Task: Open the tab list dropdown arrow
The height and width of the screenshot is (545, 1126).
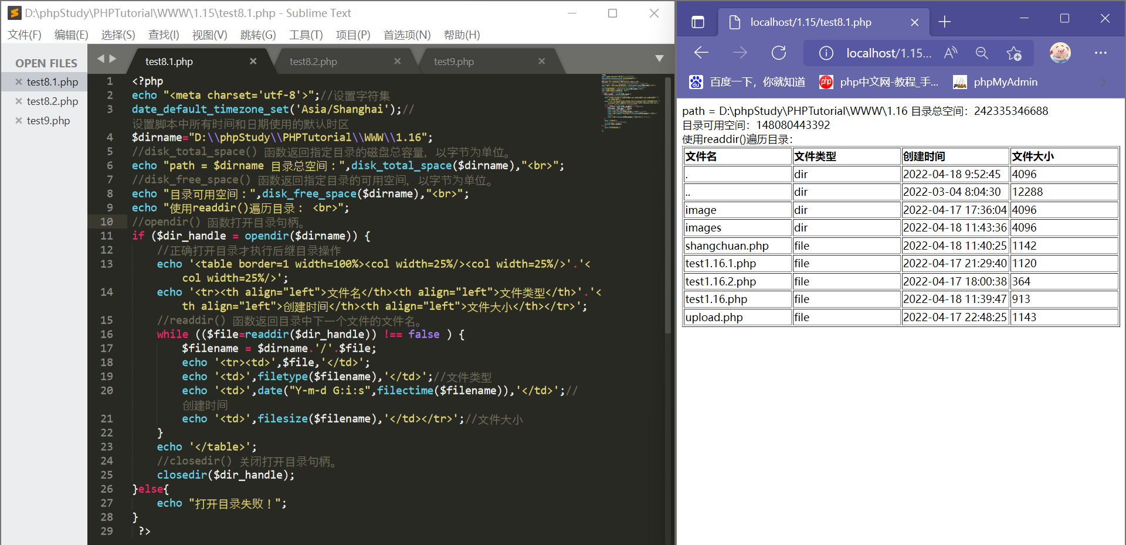Action: click(659, 59)
